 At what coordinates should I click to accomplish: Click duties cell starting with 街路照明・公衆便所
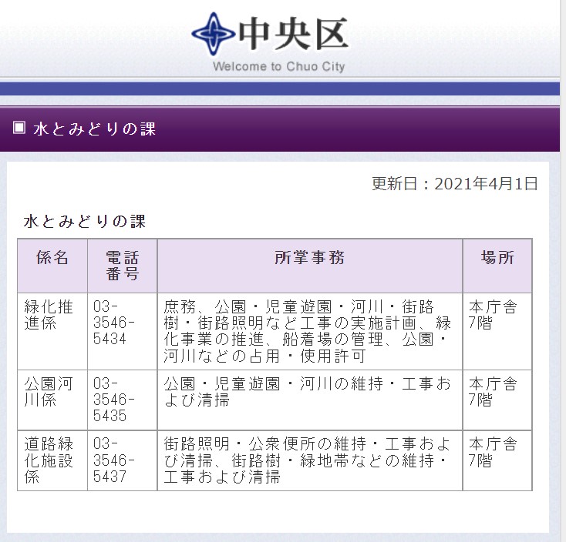click(x=310, y=460)
